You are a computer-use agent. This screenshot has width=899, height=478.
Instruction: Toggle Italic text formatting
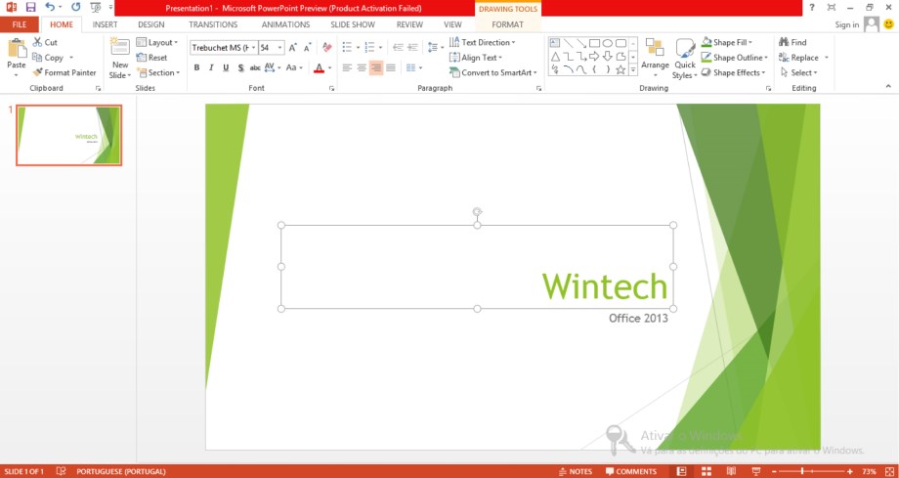(211, 68)
